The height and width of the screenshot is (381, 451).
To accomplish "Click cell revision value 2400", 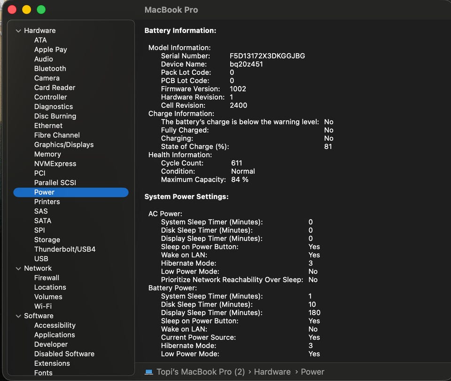I will [239, 105].
